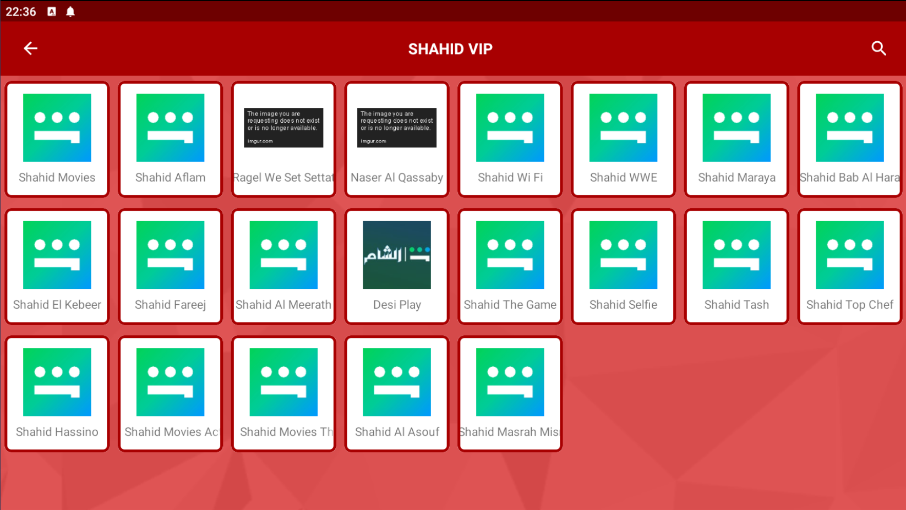Screen dimensions: 906x510
Task: Go back using the arrow icon
Action: [x=30, y=48]
